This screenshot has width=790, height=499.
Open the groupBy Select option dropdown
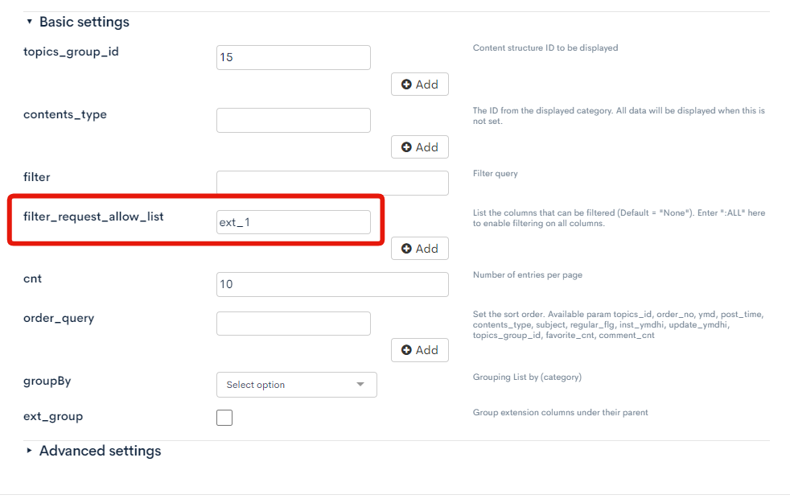coord(296,385)
